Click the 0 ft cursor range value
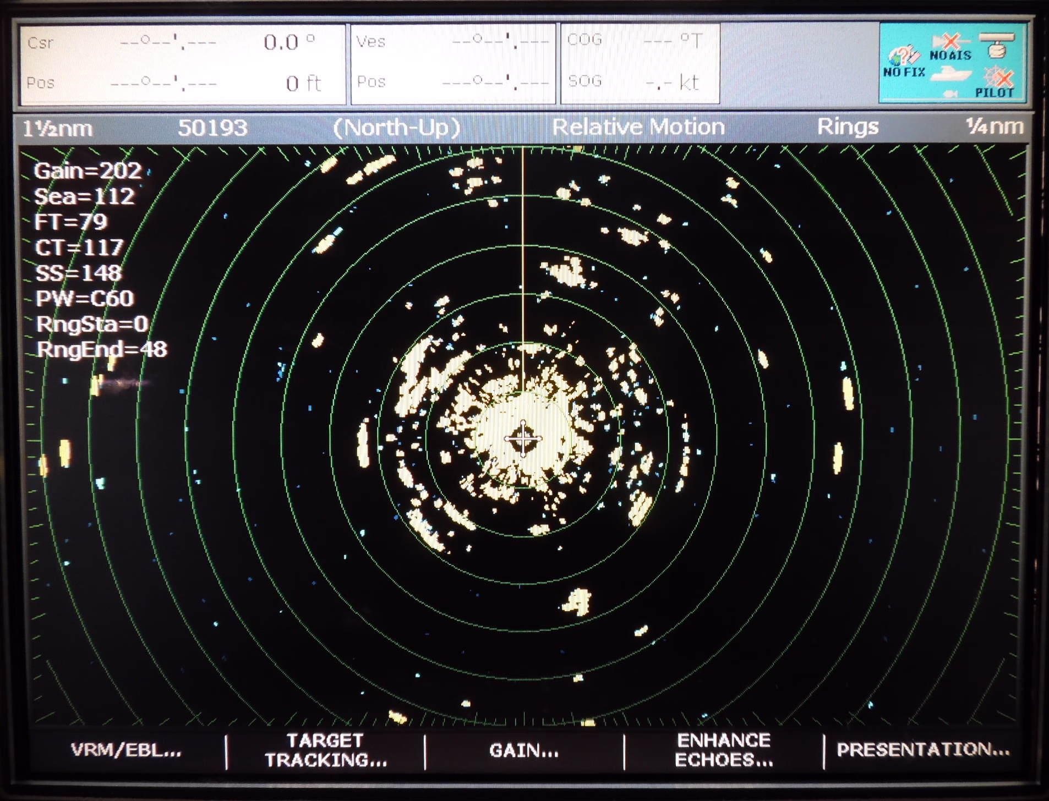1049x801 pixels. (x=303, y=84)
